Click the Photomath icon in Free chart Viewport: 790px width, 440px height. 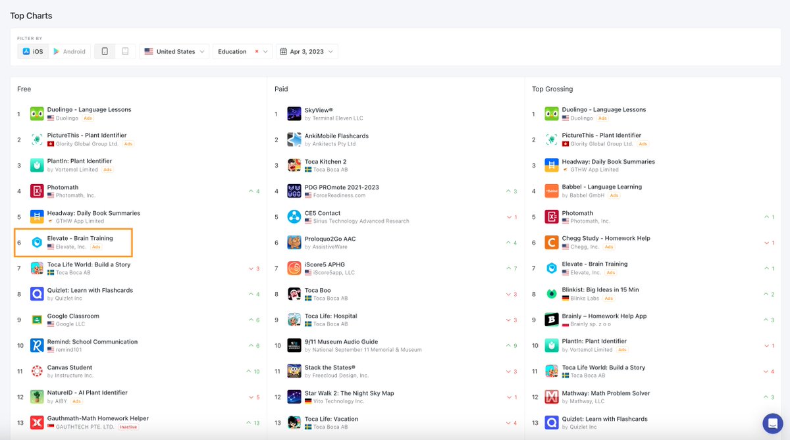click(37, 191)
